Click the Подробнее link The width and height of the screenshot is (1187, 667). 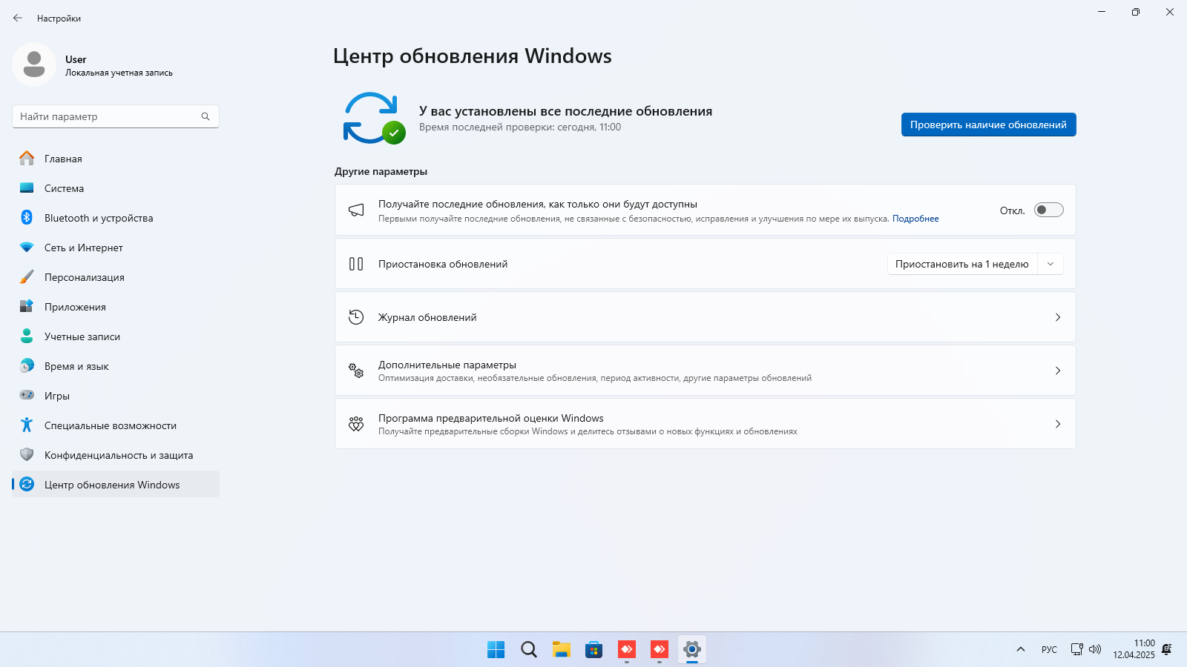(915, 219)
